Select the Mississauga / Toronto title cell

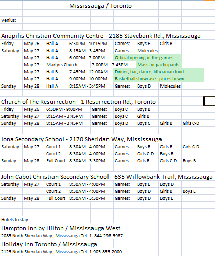coord(100,6)
